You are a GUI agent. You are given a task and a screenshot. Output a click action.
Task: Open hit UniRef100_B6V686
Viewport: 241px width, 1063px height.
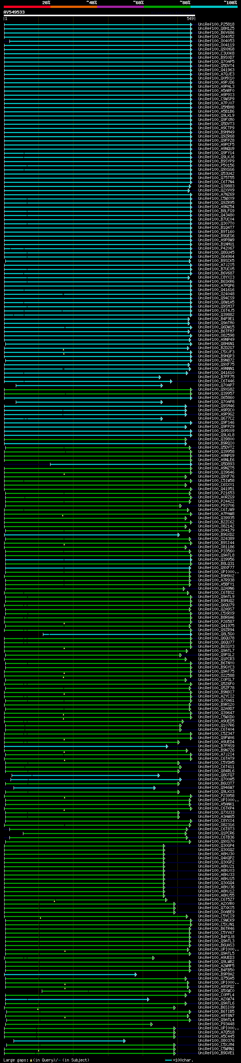pyautogui.click(x=216, y=32)
